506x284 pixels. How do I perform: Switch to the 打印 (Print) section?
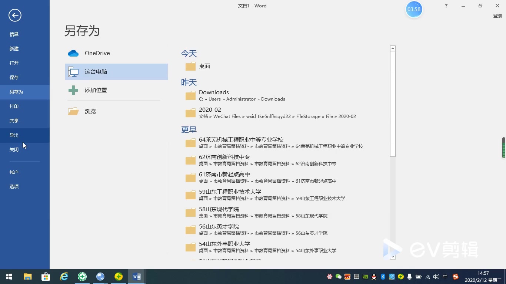14,106
